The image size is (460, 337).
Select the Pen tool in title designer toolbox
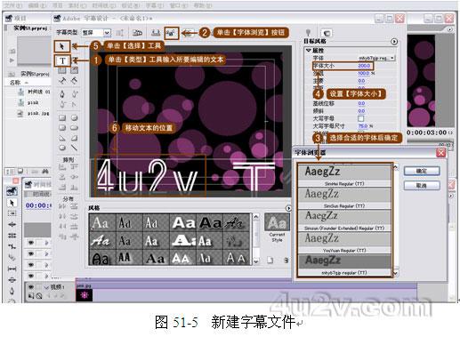(x=62, y=93)
